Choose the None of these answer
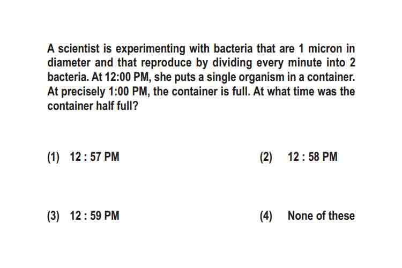The width and height of the screenshot is (402, 268). tap(321, 215)
